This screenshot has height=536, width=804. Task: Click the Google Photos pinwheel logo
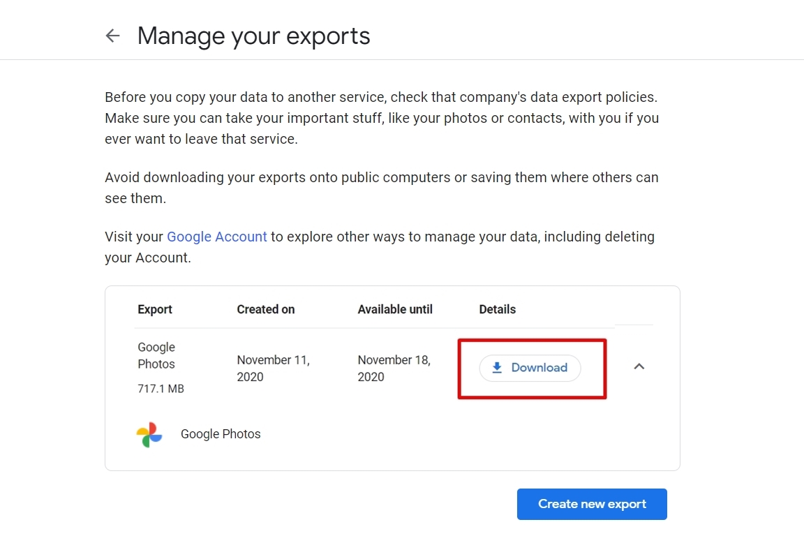coord(149,434)
